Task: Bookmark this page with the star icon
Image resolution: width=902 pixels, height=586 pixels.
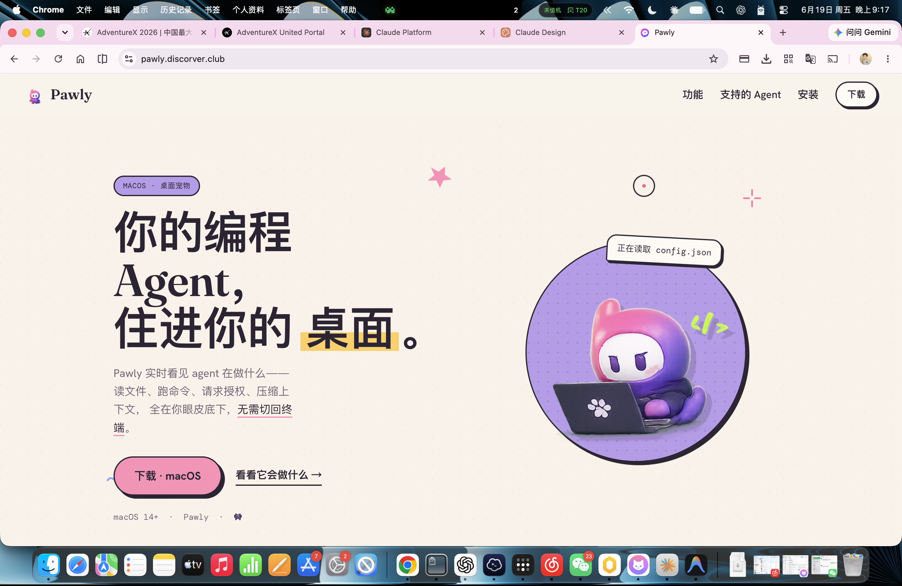Action: tap(714, 59)
